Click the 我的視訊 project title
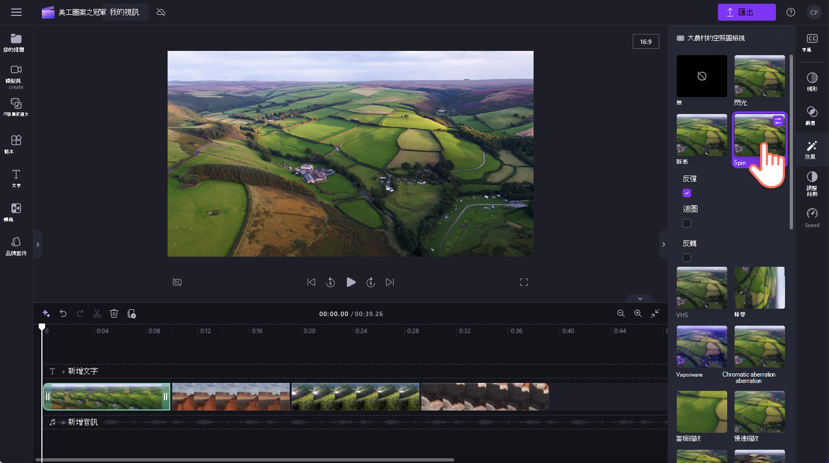 (x=125, y=12)
